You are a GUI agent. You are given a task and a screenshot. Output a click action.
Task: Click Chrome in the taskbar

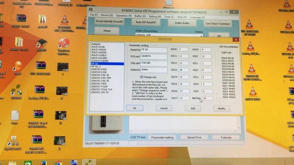(58, 163)
